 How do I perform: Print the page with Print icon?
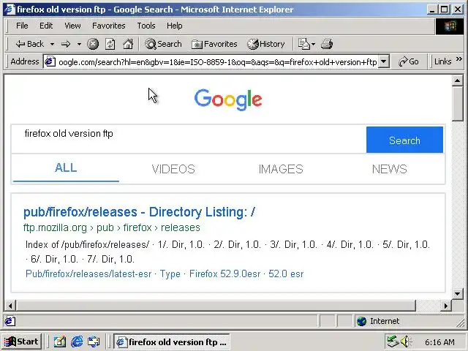[x=327, y=44]
